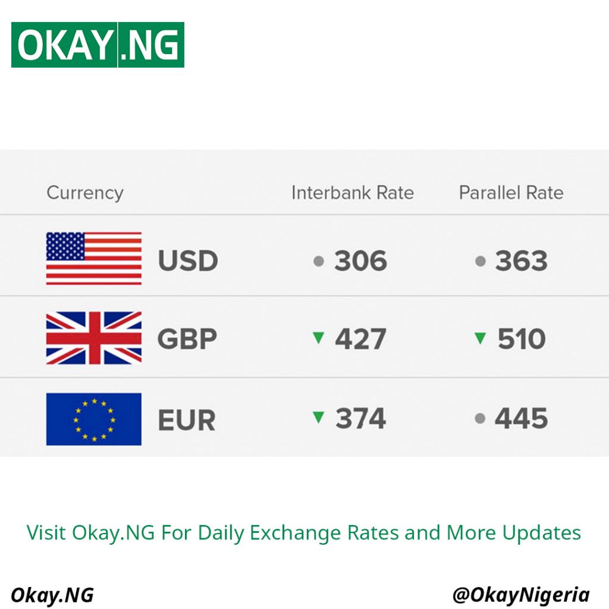Click gray dot beside USD 306
The image size is (609, 609).
(319, 261)
